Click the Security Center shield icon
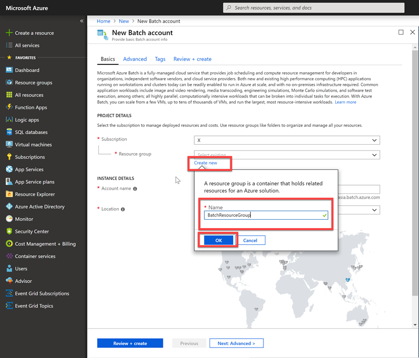Viewport: 419px width, 358px height. coord(9,231)
